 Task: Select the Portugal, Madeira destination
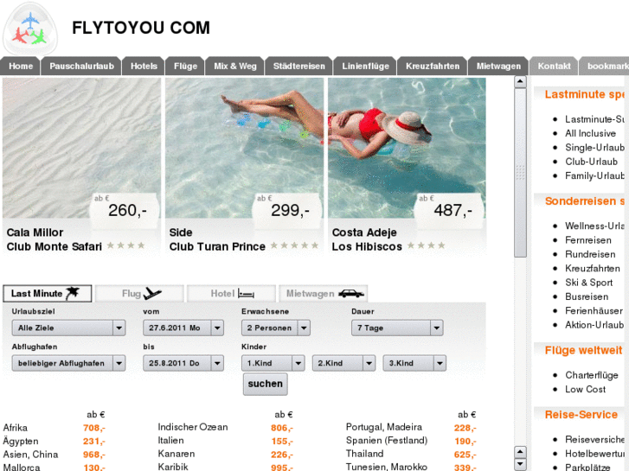tap(384, 427)
